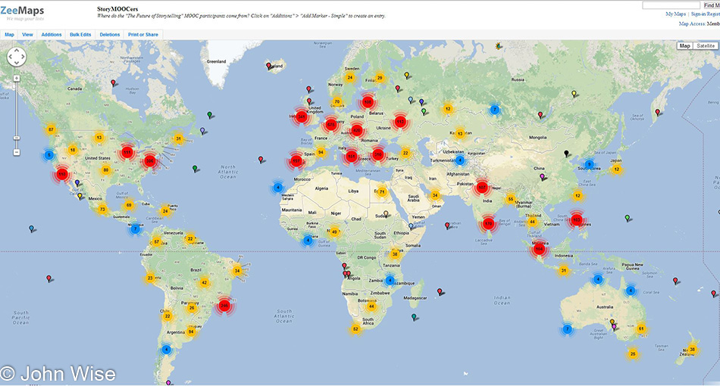Click the yellow 24 cluster over Sweden

[x=350, y=77]
